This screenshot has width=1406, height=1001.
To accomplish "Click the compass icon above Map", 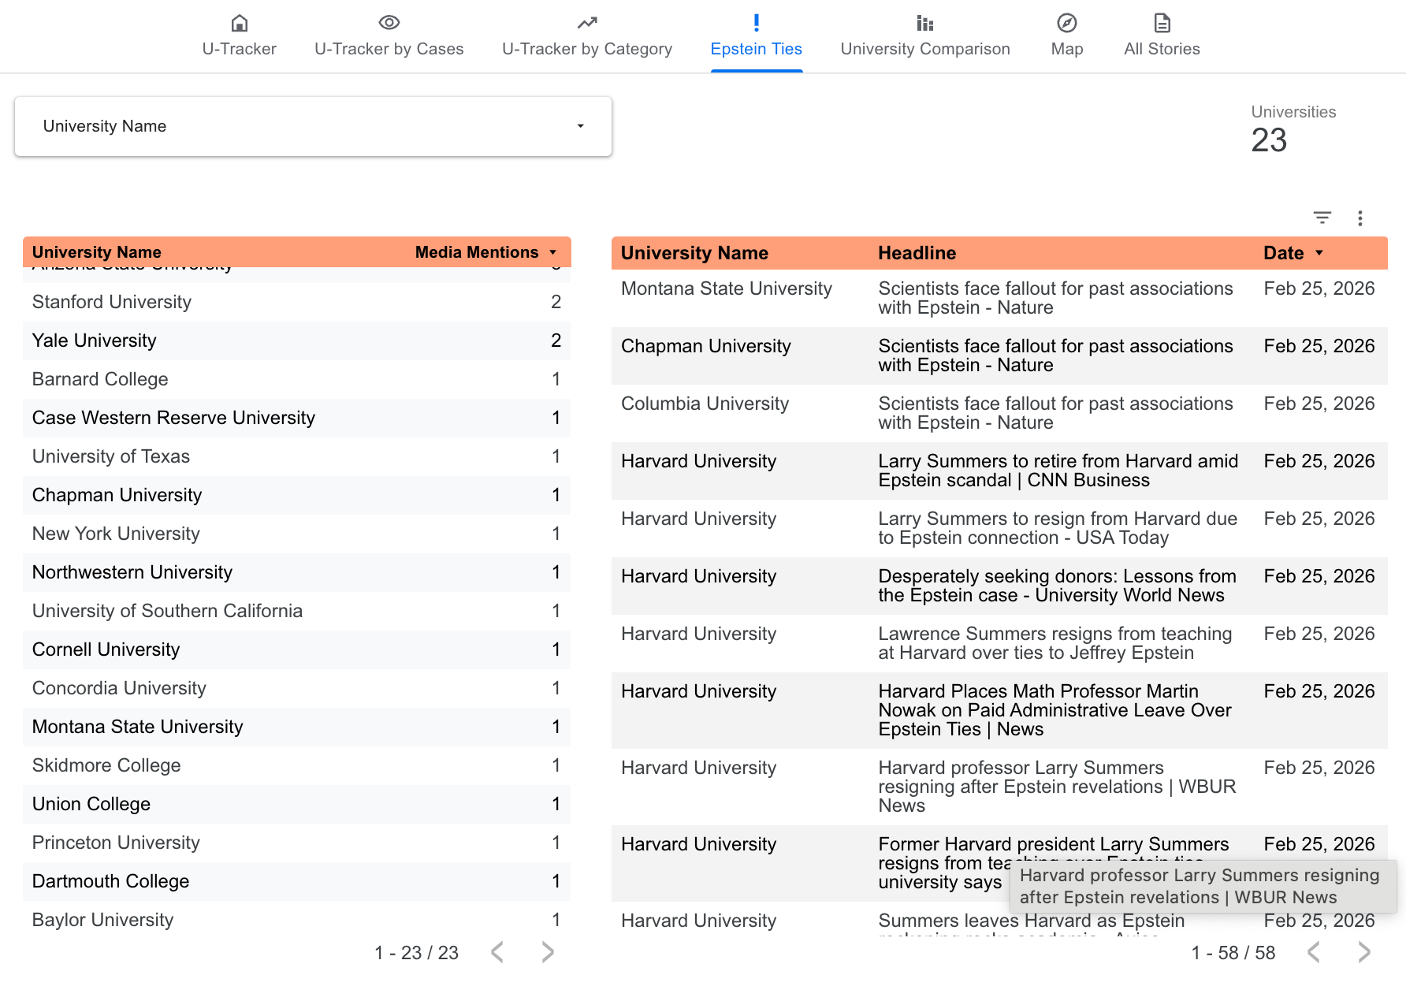I will (1066, 23).
